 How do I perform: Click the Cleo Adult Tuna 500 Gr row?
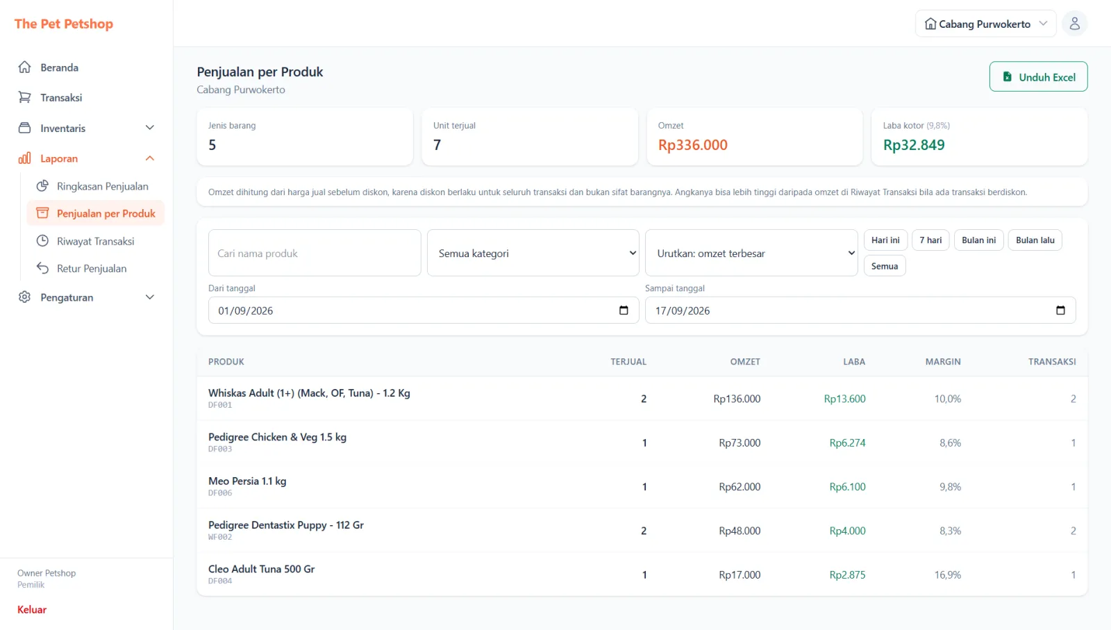642,574
